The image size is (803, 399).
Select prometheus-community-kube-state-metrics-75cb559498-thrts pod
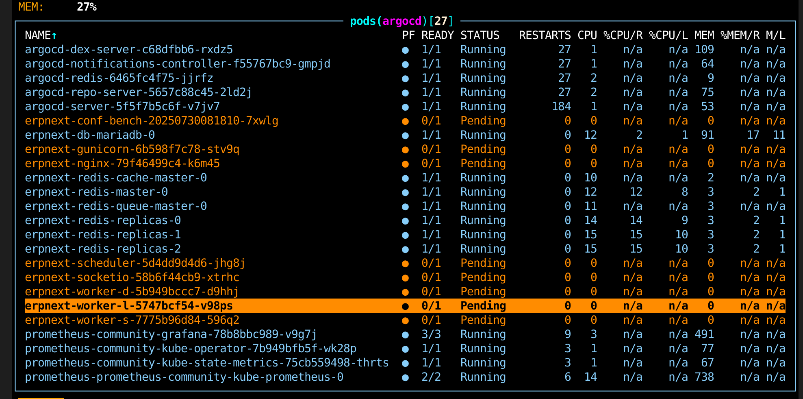click(x=405, y=363)
